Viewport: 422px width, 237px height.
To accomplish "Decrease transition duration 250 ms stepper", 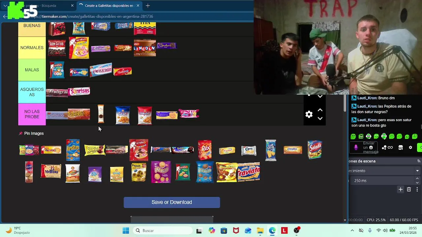I will click(417, 183).
